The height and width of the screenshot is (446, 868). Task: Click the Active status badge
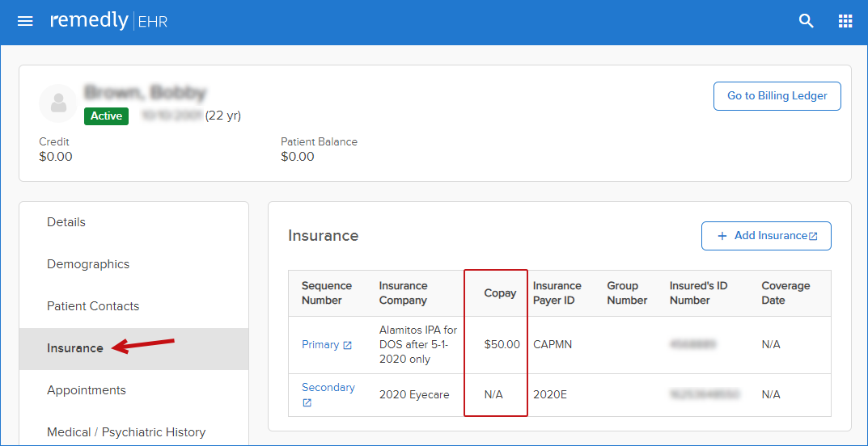(x=106, y=116)
